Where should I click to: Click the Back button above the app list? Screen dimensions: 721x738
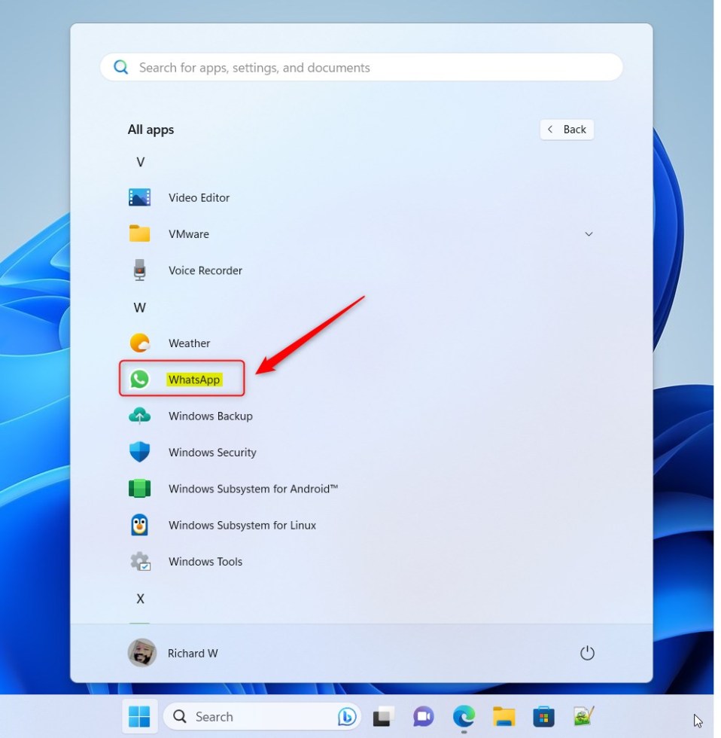coord(567,130)
